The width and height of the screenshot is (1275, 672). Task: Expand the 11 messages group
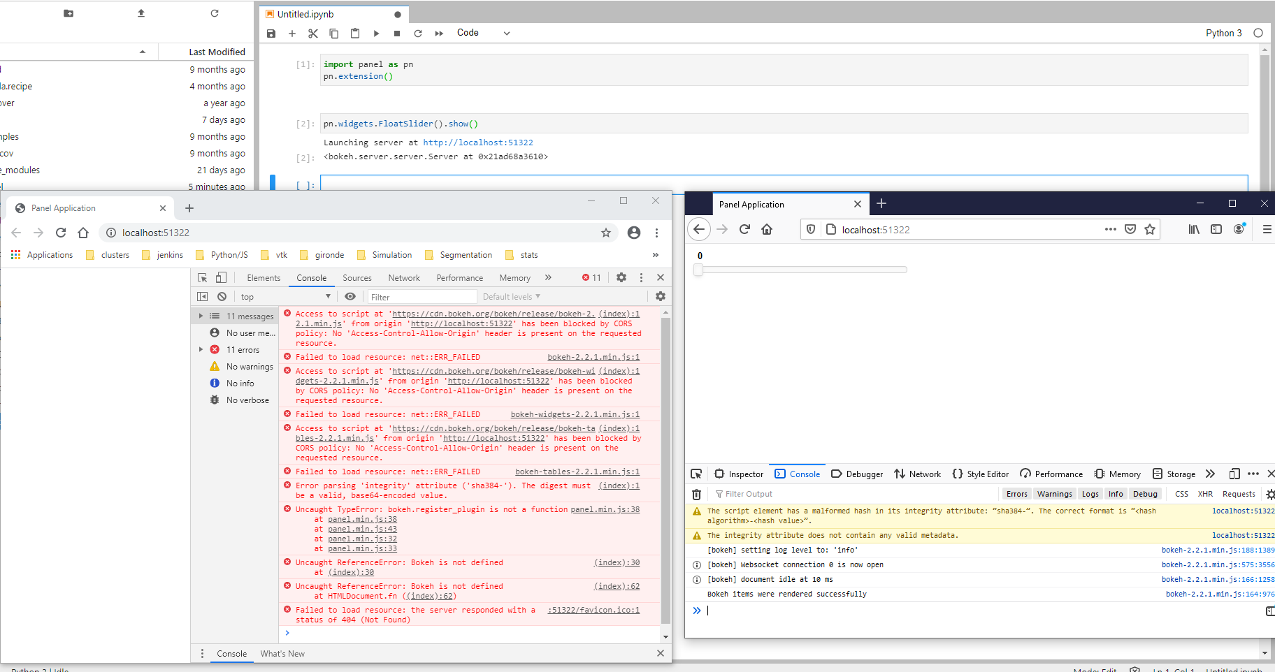pos(201,316)
